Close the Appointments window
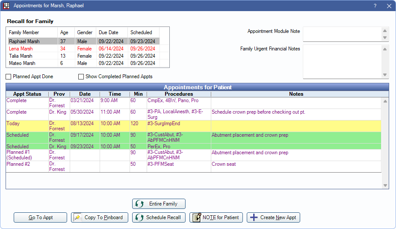The image size is (396, 229). [x=389, y=6]
